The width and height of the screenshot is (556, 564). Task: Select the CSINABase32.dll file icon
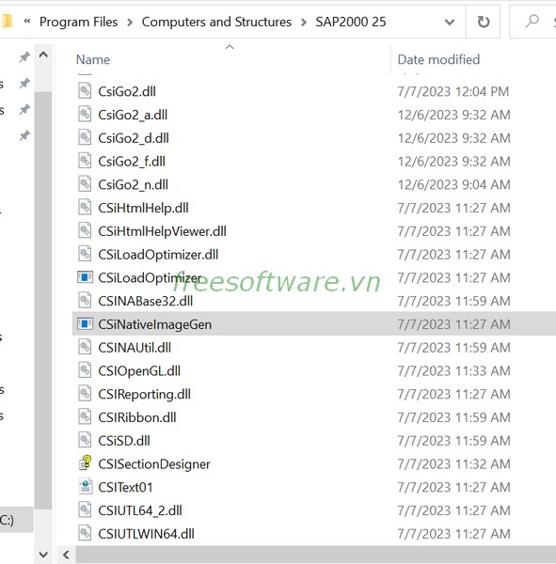click(85, 301)
